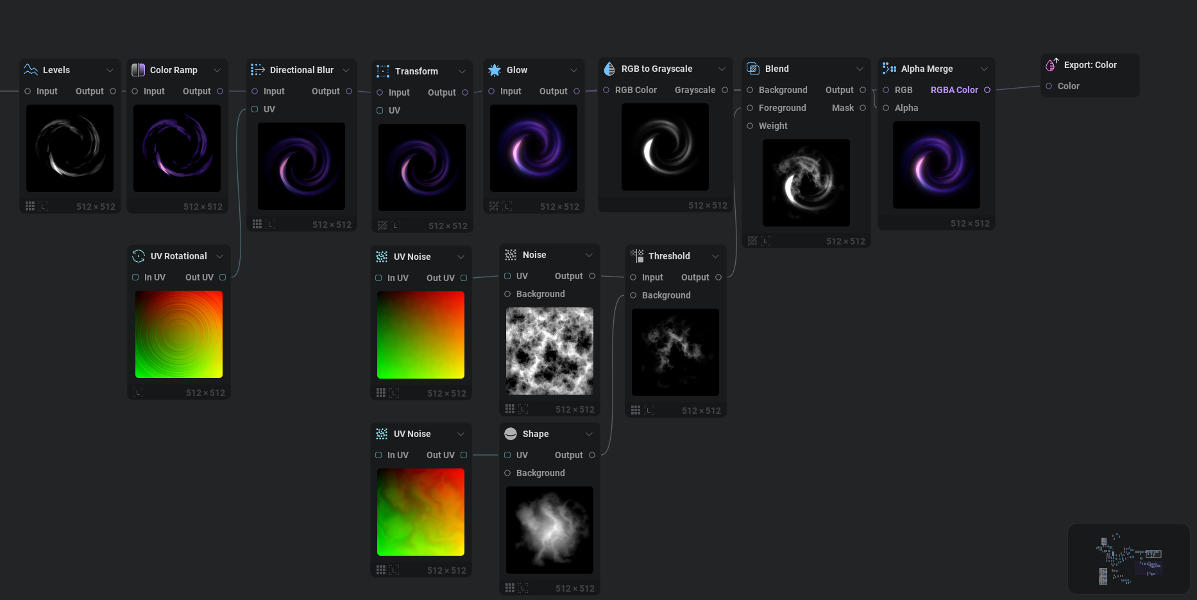Toggle the frame icon in UV Rotational footer
1197x600 pixels.
pos(139,392)
